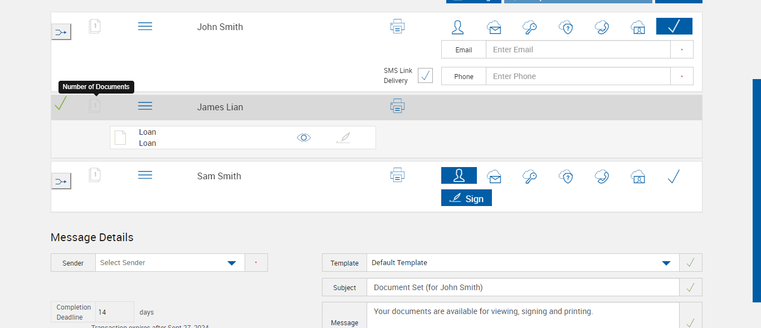The height and width of the screenshot is (328, 761).
Task: Toggle checkmark option for Sam Smith
Action: click(x=674, y=177)
